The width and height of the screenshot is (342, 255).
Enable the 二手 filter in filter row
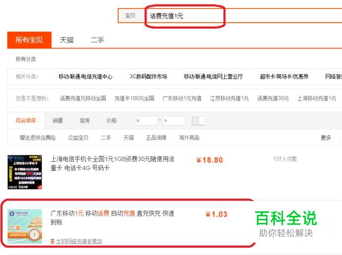[106, 138]
